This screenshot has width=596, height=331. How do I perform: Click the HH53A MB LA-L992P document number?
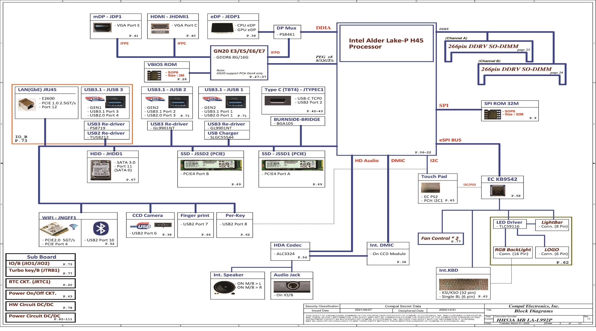524,320
